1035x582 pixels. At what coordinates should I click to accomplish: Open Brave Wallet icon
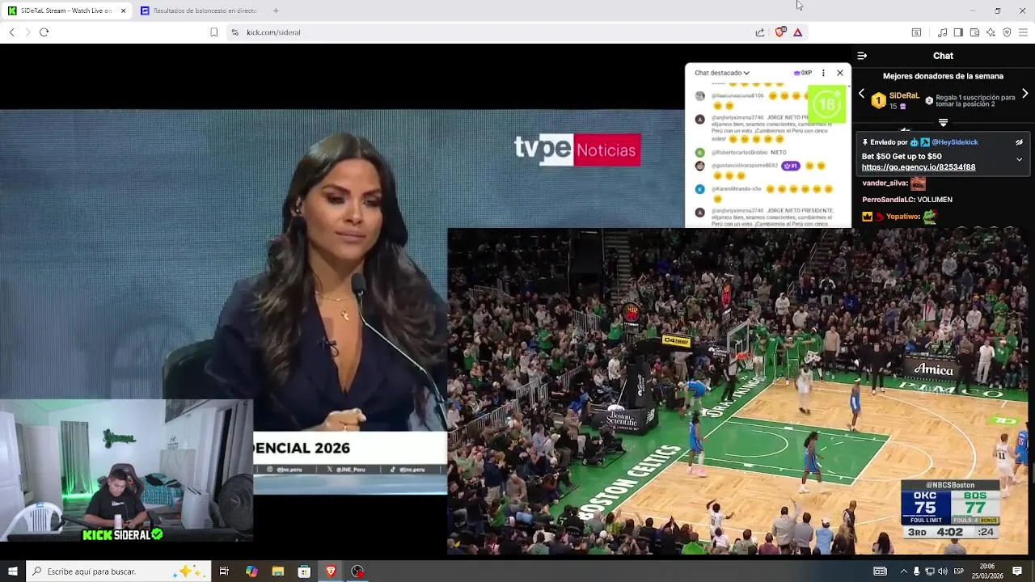[974, 32]
